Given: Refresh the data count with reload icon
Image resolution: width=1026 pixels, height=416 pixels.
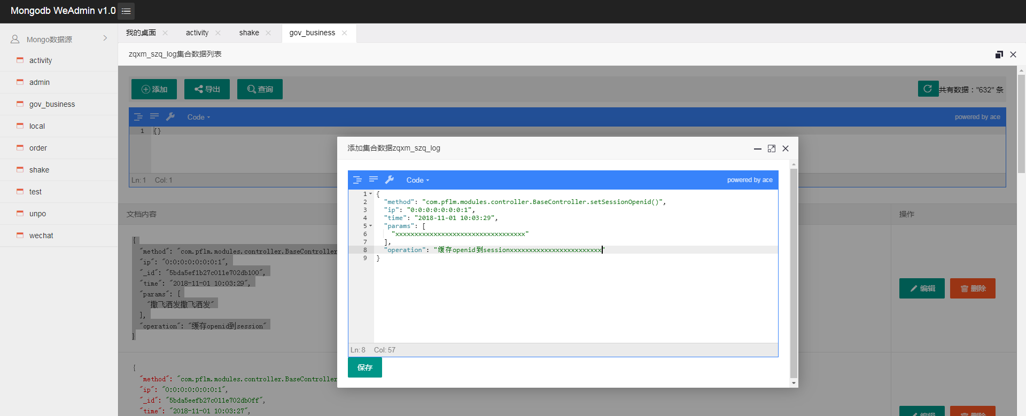Looking at the screenshot, I should 928,89.
